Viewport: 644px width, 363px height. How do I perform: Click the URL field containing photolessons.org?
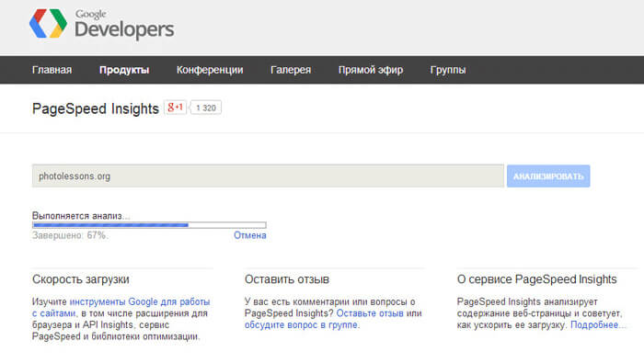(268, 176)
